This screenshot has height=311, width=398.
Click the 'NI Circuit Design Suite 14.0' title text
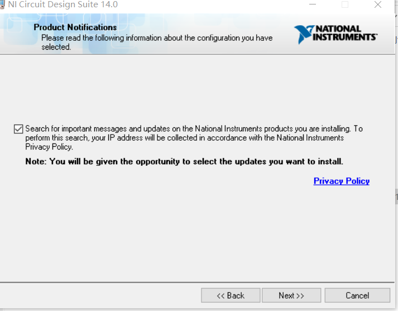(x=63, y=4)
